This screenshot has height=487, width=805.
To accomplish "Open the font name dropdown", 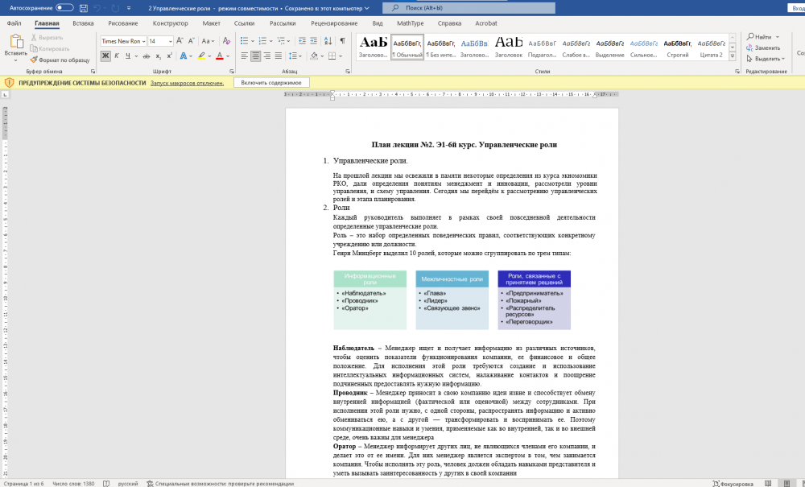I will point(144,41).
